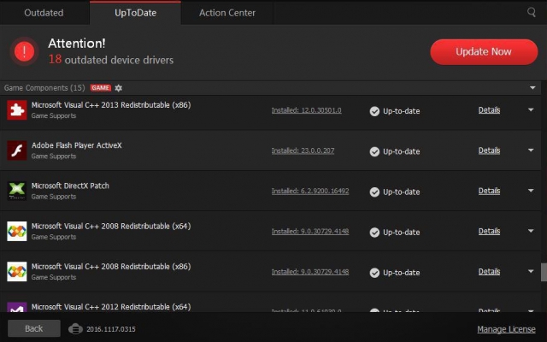Click the search magnifier icon

(532, 13)
